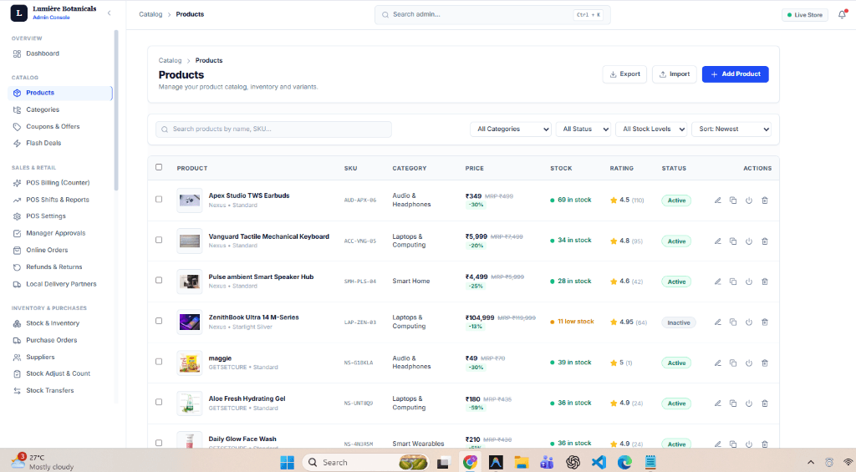Screen dimensions: 856x472
Task: Edit the Pulse ambient Smart Speaker Hub
Action: (x=718, y=282)
